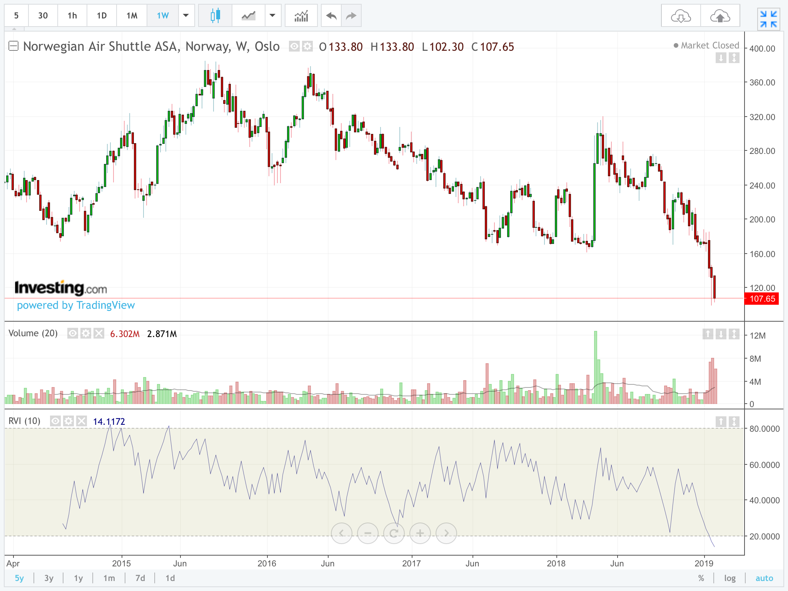788x591 pixels.
Task: Toggle visibility eye of Volume indicator
Action: tap(72, 333)
